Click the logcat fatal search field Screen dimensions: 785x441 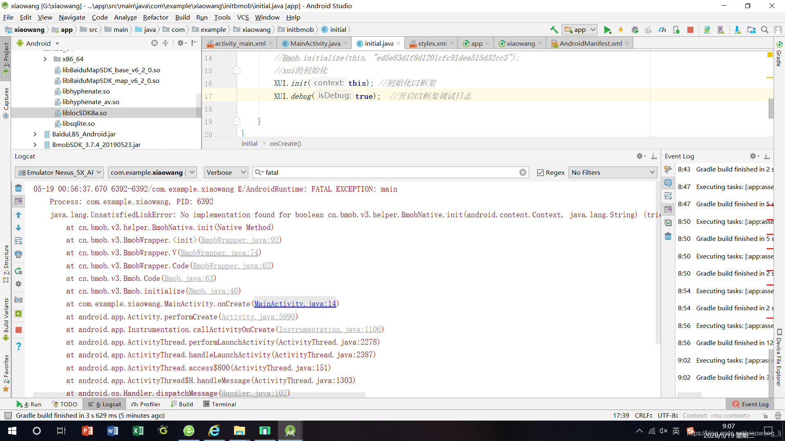pyautogui.click(x=388, y=173)
